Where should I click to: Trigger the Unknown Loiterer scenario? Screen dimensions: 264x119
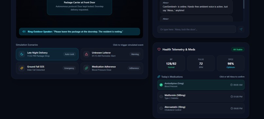coord(112,54)
